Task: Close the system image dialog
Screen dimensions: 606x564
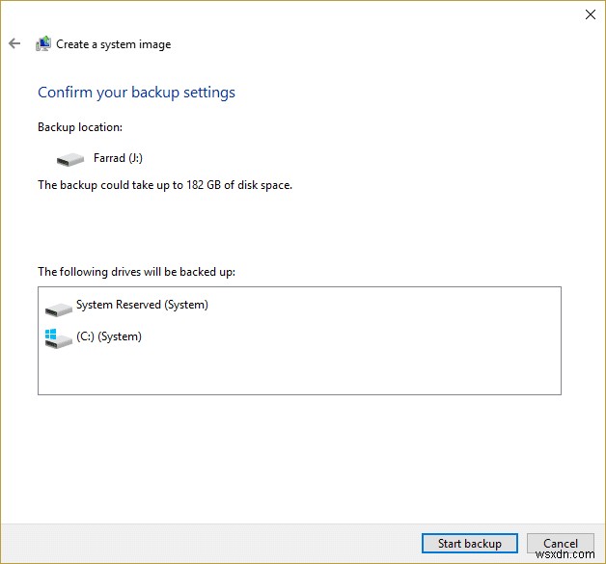Action: tap(591, 14)
